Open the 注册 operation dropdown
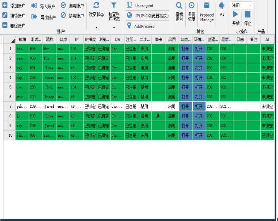 click(242, 5)
